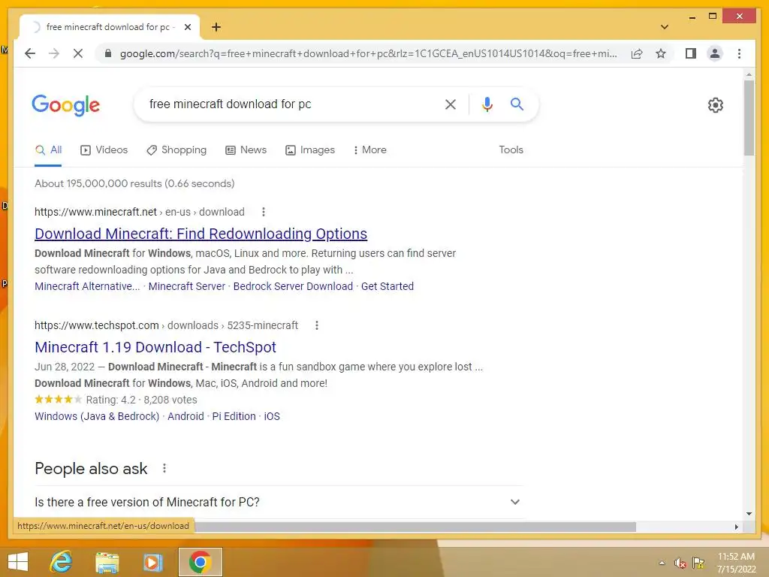The width and height of the screenshot is (769, 577).
Task: Click the Chrome taskbar icon
Action: pyautogui.click(x=200, y=562)
